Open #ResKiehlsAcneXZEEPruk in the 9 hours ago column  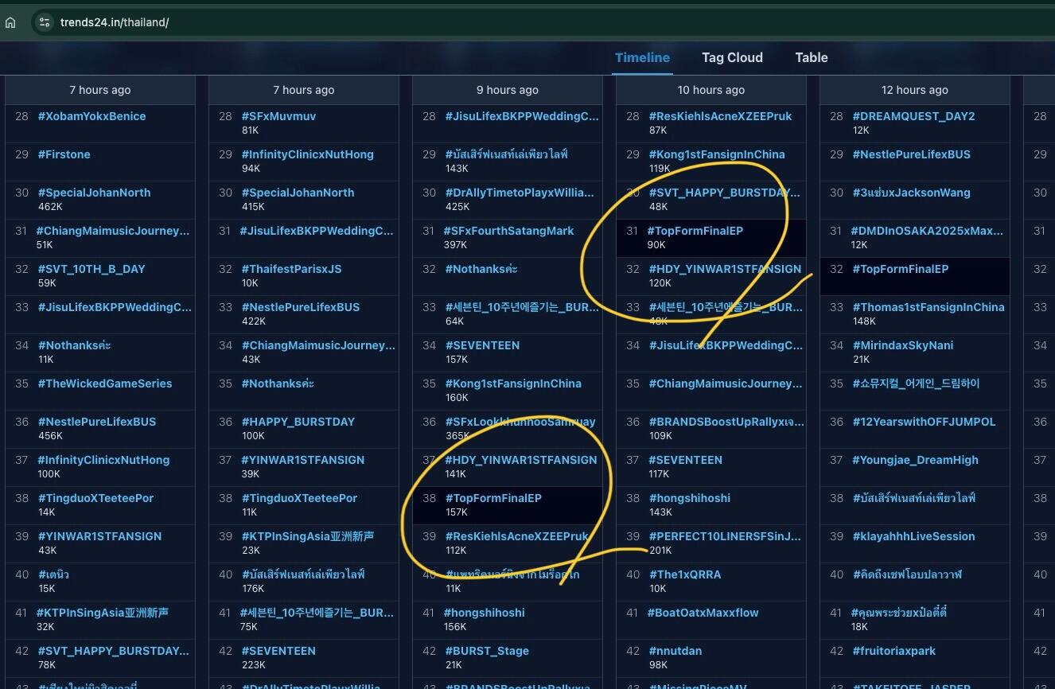517,536
